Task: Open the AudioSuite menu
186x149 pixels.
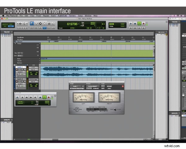Action: pos(62,16)
